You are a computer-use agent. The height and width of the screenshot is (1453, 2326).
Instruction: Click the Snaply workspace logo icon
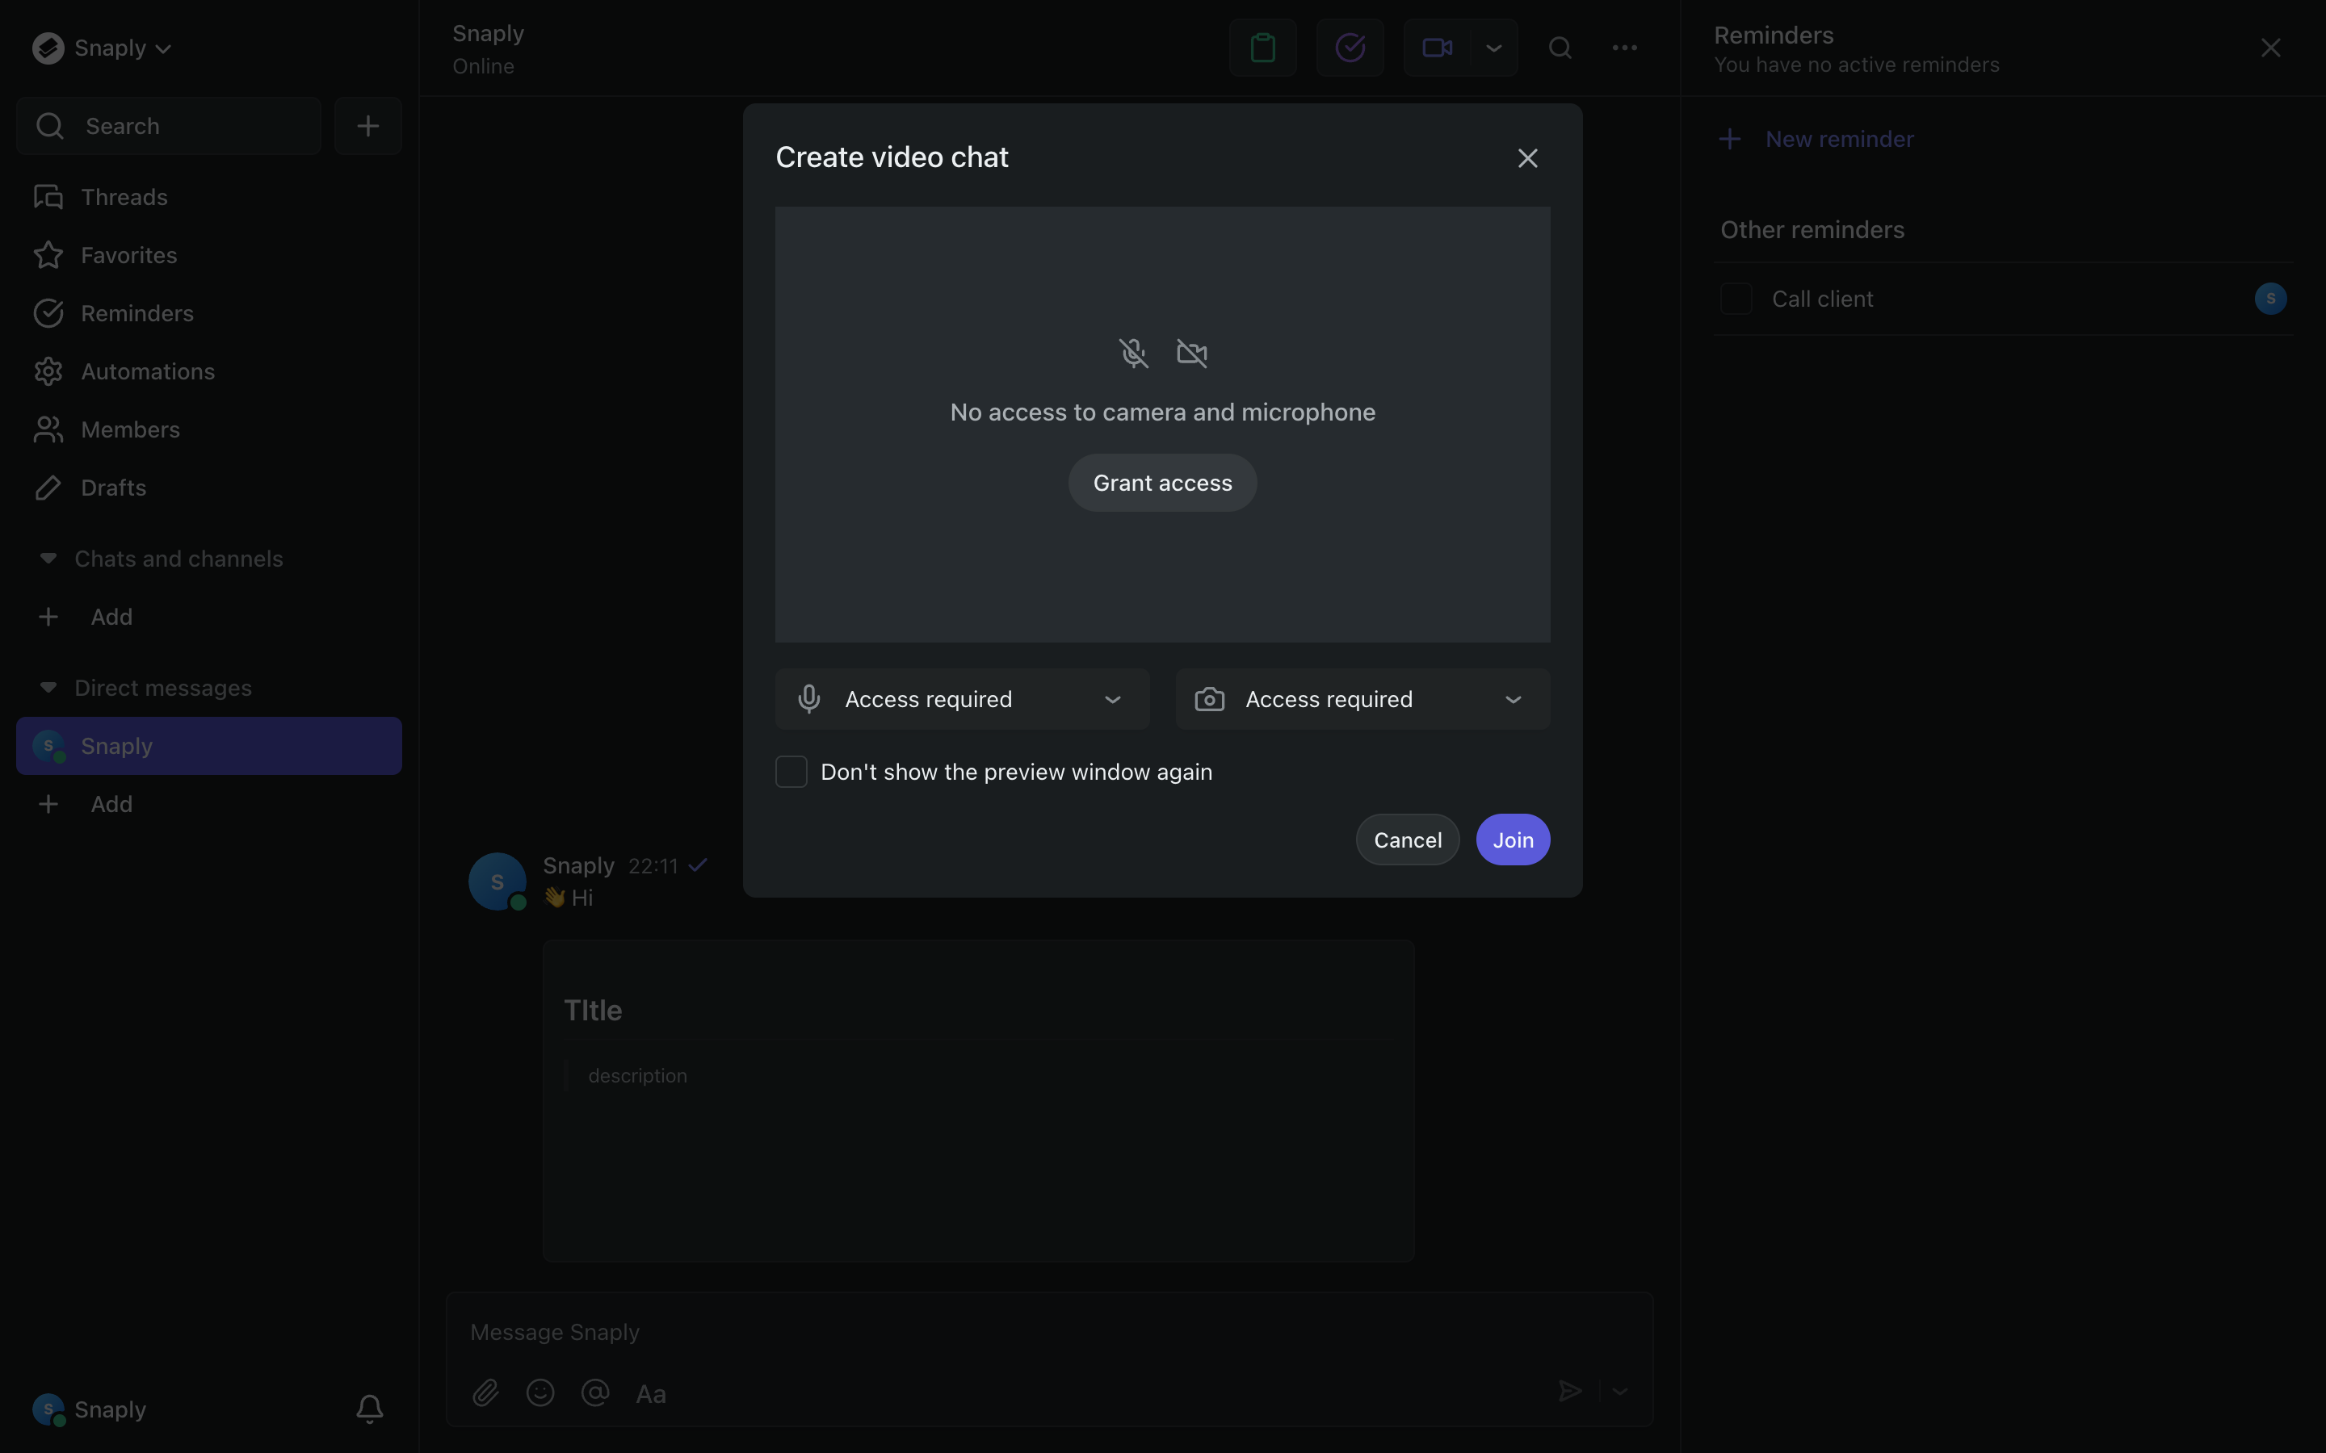48,48
